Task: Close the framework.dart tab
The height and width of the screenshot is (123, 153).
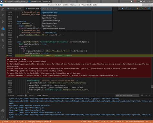Action: pyautogui.click(x=40, y=9)
